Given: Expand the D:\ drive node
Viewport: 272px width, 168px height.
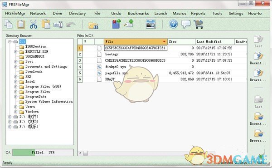Looking at the screenshot, I should coord(10,117).
